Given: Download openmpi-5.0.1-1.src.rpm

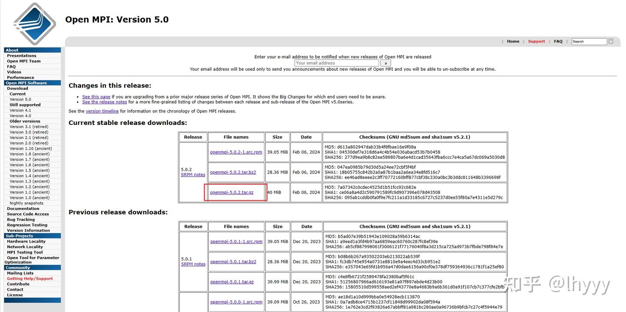Looking at the screenshot, I should [236, 242].
